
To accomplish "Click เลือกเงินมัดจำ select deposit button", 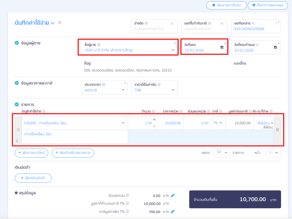I will (x=33, y=178).
